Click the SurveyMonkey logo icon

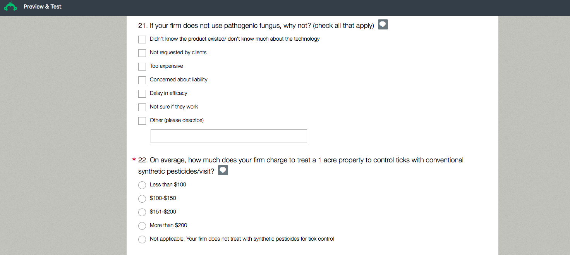tap(10, 7)
